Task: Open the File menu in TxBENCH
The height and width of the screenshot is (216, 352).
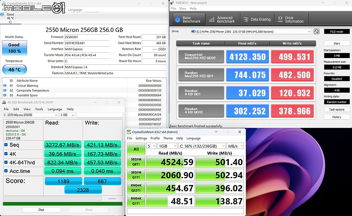Action: coord(174,9)
